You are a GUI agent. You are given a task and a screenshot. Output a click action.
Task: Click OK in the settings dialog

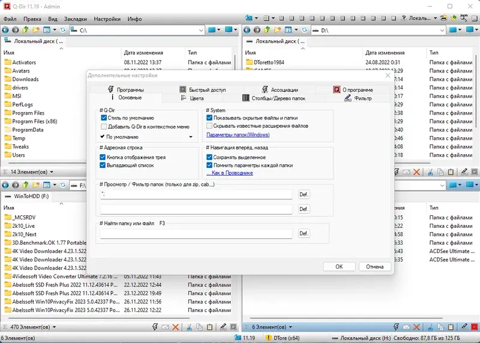pyautogui.click(x=339, y=266)
